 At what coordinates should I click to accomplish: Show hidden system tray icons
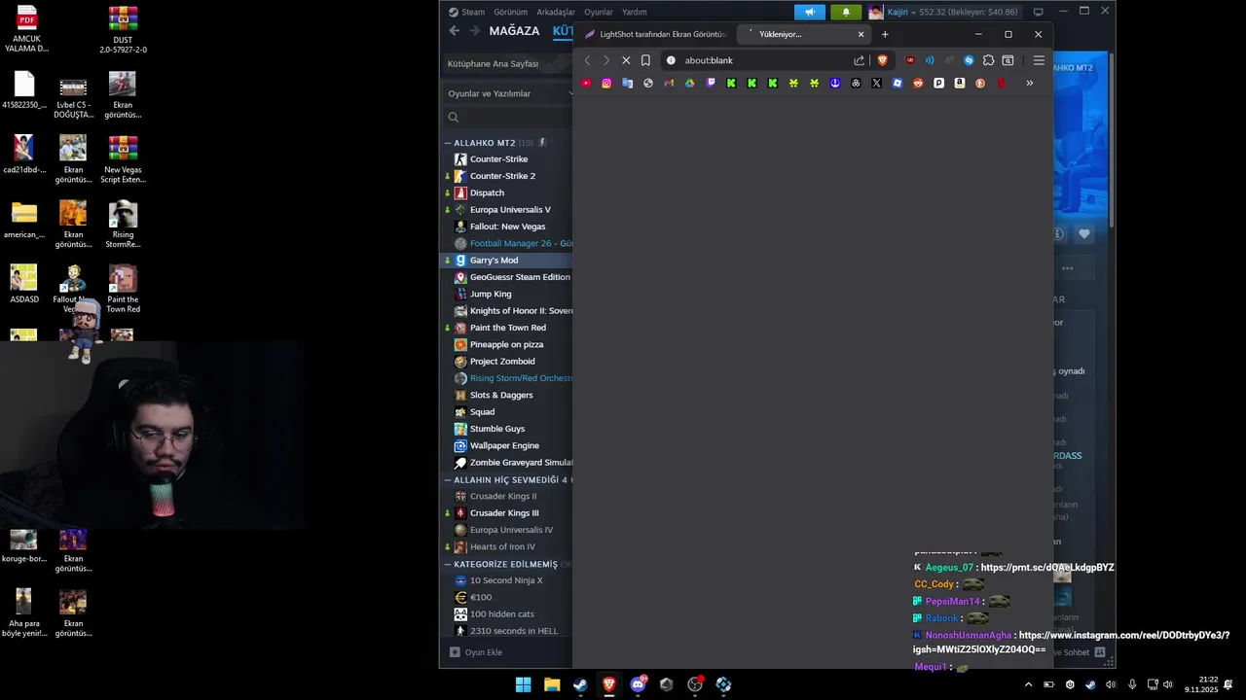coord(1028,684)
